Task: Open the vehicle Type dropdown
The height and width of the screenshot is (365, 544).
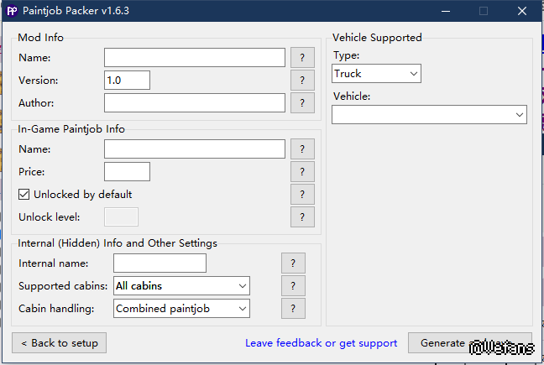Action: tap(376, 74)
